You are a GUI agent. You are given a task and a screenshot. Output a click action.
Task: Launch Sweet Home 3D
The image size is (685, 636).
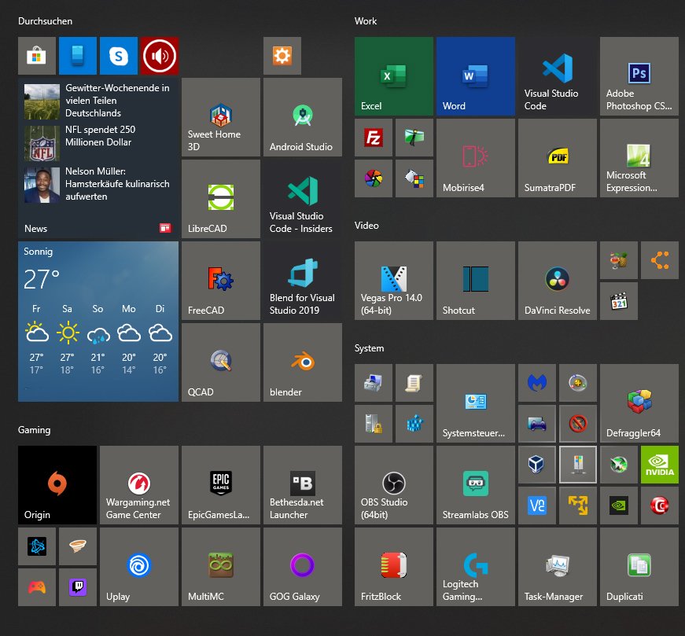[x=221, y=117]
